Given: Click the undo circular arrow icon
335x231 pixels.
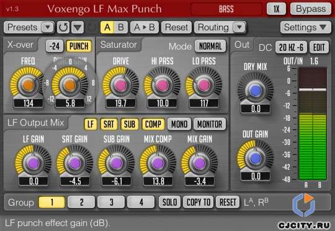Looking at the screenshot, I should [63, 27].
